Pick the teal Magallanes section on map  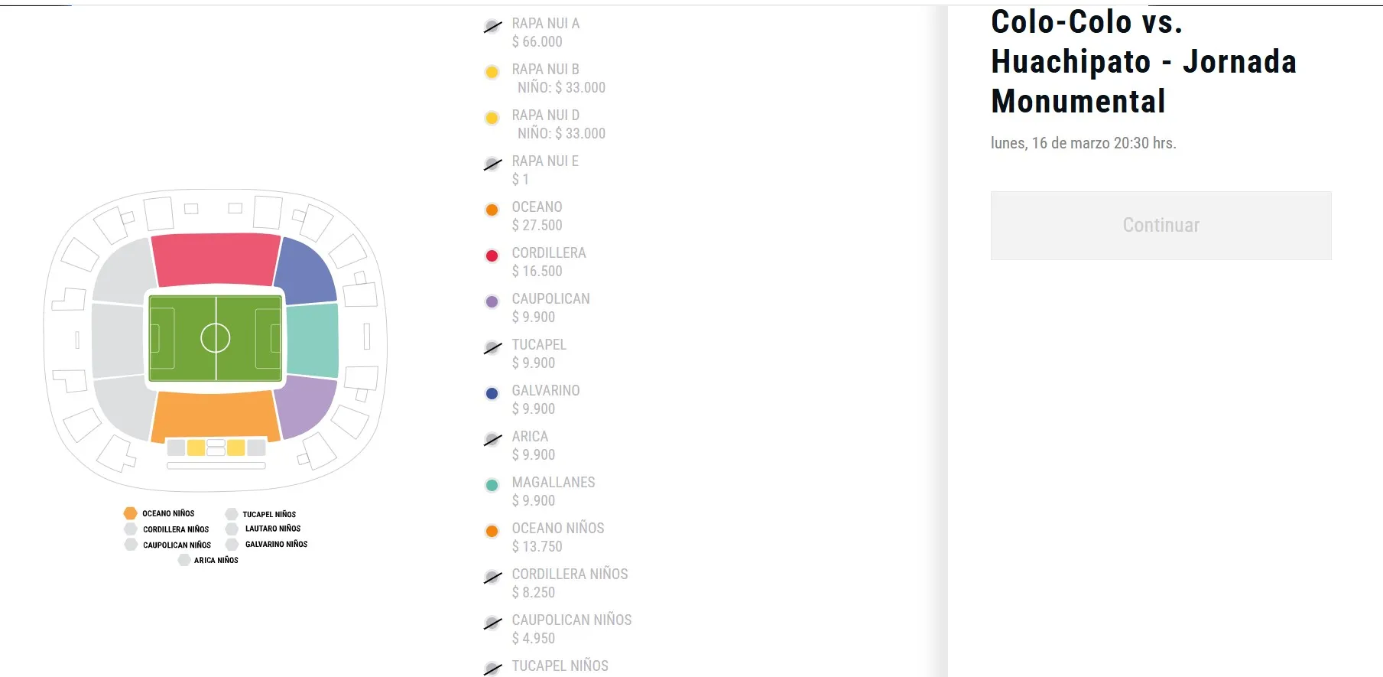[313, 339]
